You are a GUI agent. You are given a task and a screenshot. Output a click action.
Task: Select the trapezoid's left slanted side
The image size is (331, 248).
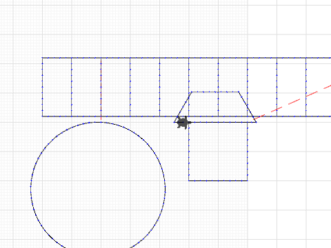[x=183, y=107]
